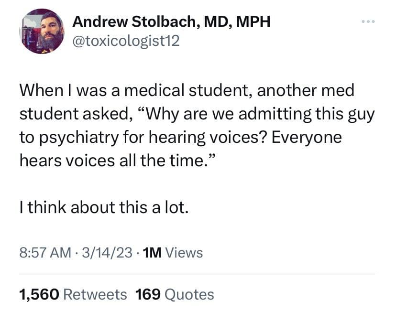Click the @toxicologist12 handle

click(125, 41)
